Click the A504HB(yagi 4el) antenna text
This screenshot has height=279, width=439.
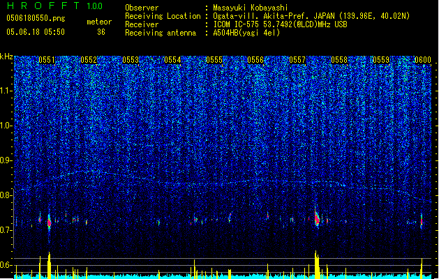point(246,33)
